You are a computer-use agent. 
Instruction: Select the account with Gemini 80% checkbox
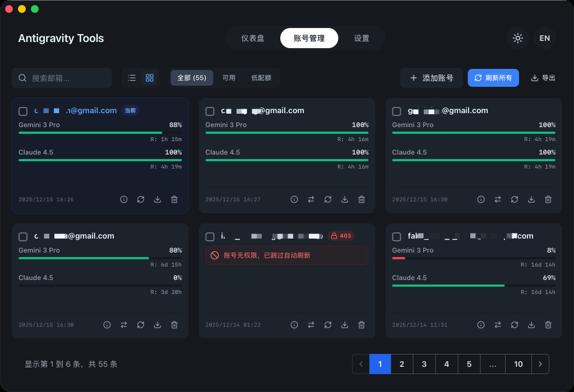[23, 236]
